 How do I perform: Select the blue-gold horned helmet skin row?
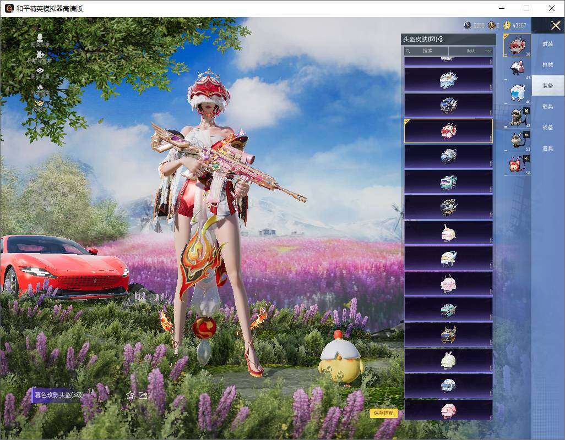click(448, 334)
